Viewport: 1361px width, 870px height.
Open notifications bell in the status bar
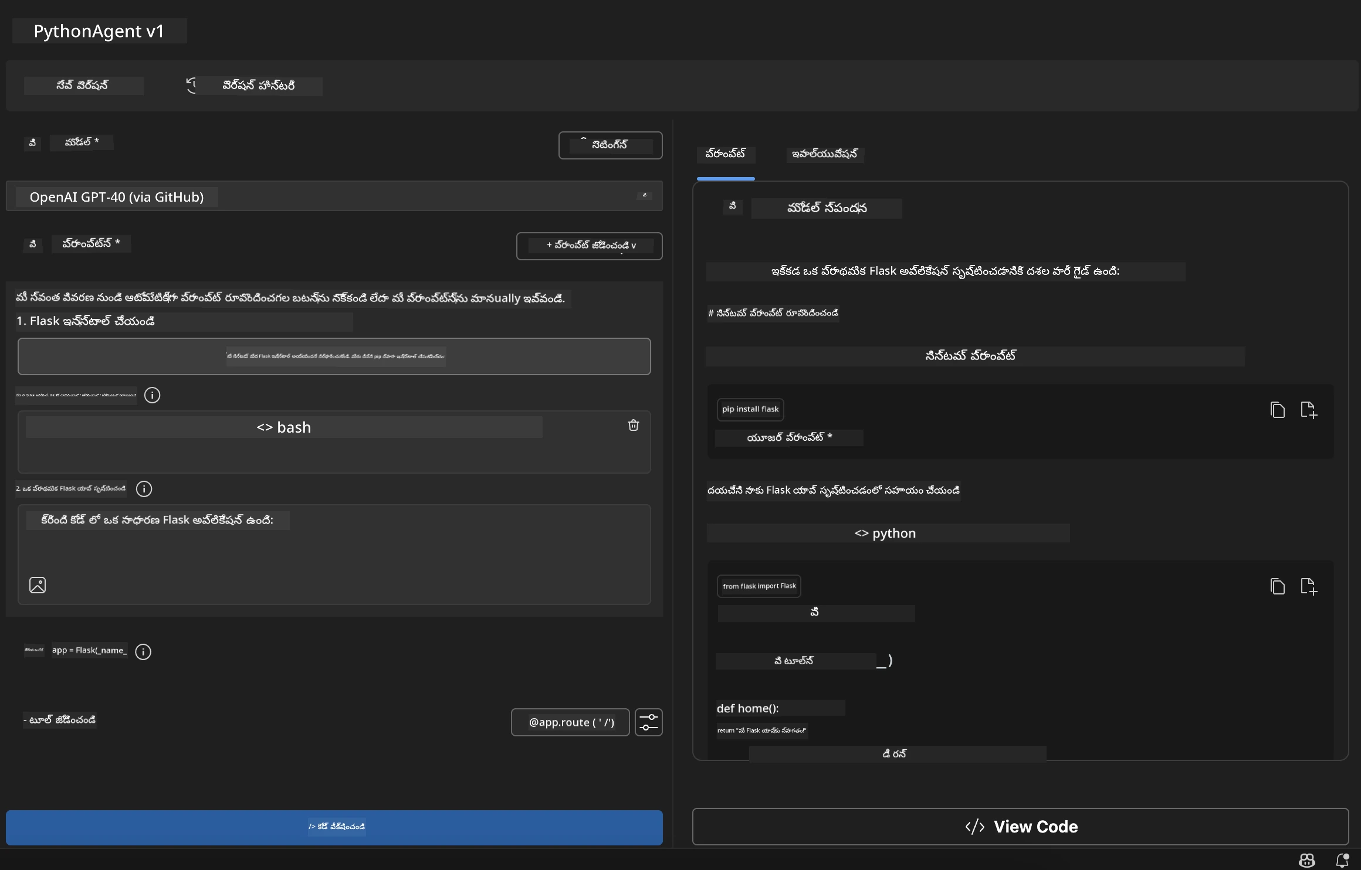coord(1342,860)
